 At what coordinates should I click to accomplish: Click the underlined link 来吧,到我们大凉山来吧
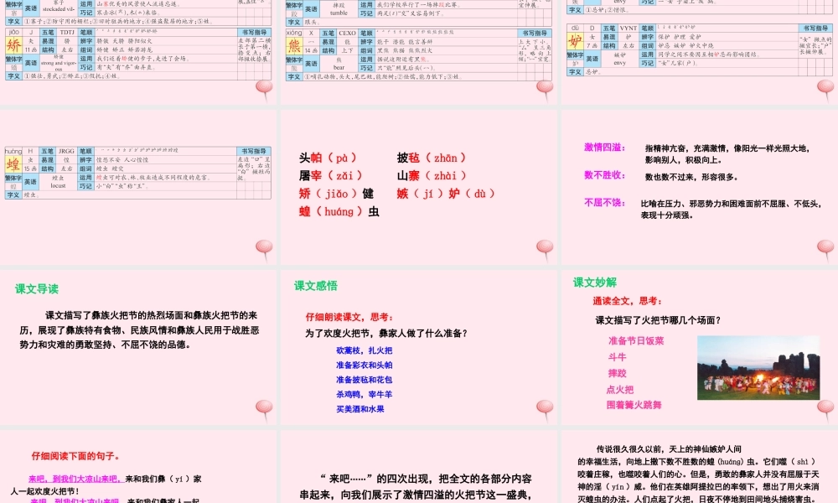[76, 479]
